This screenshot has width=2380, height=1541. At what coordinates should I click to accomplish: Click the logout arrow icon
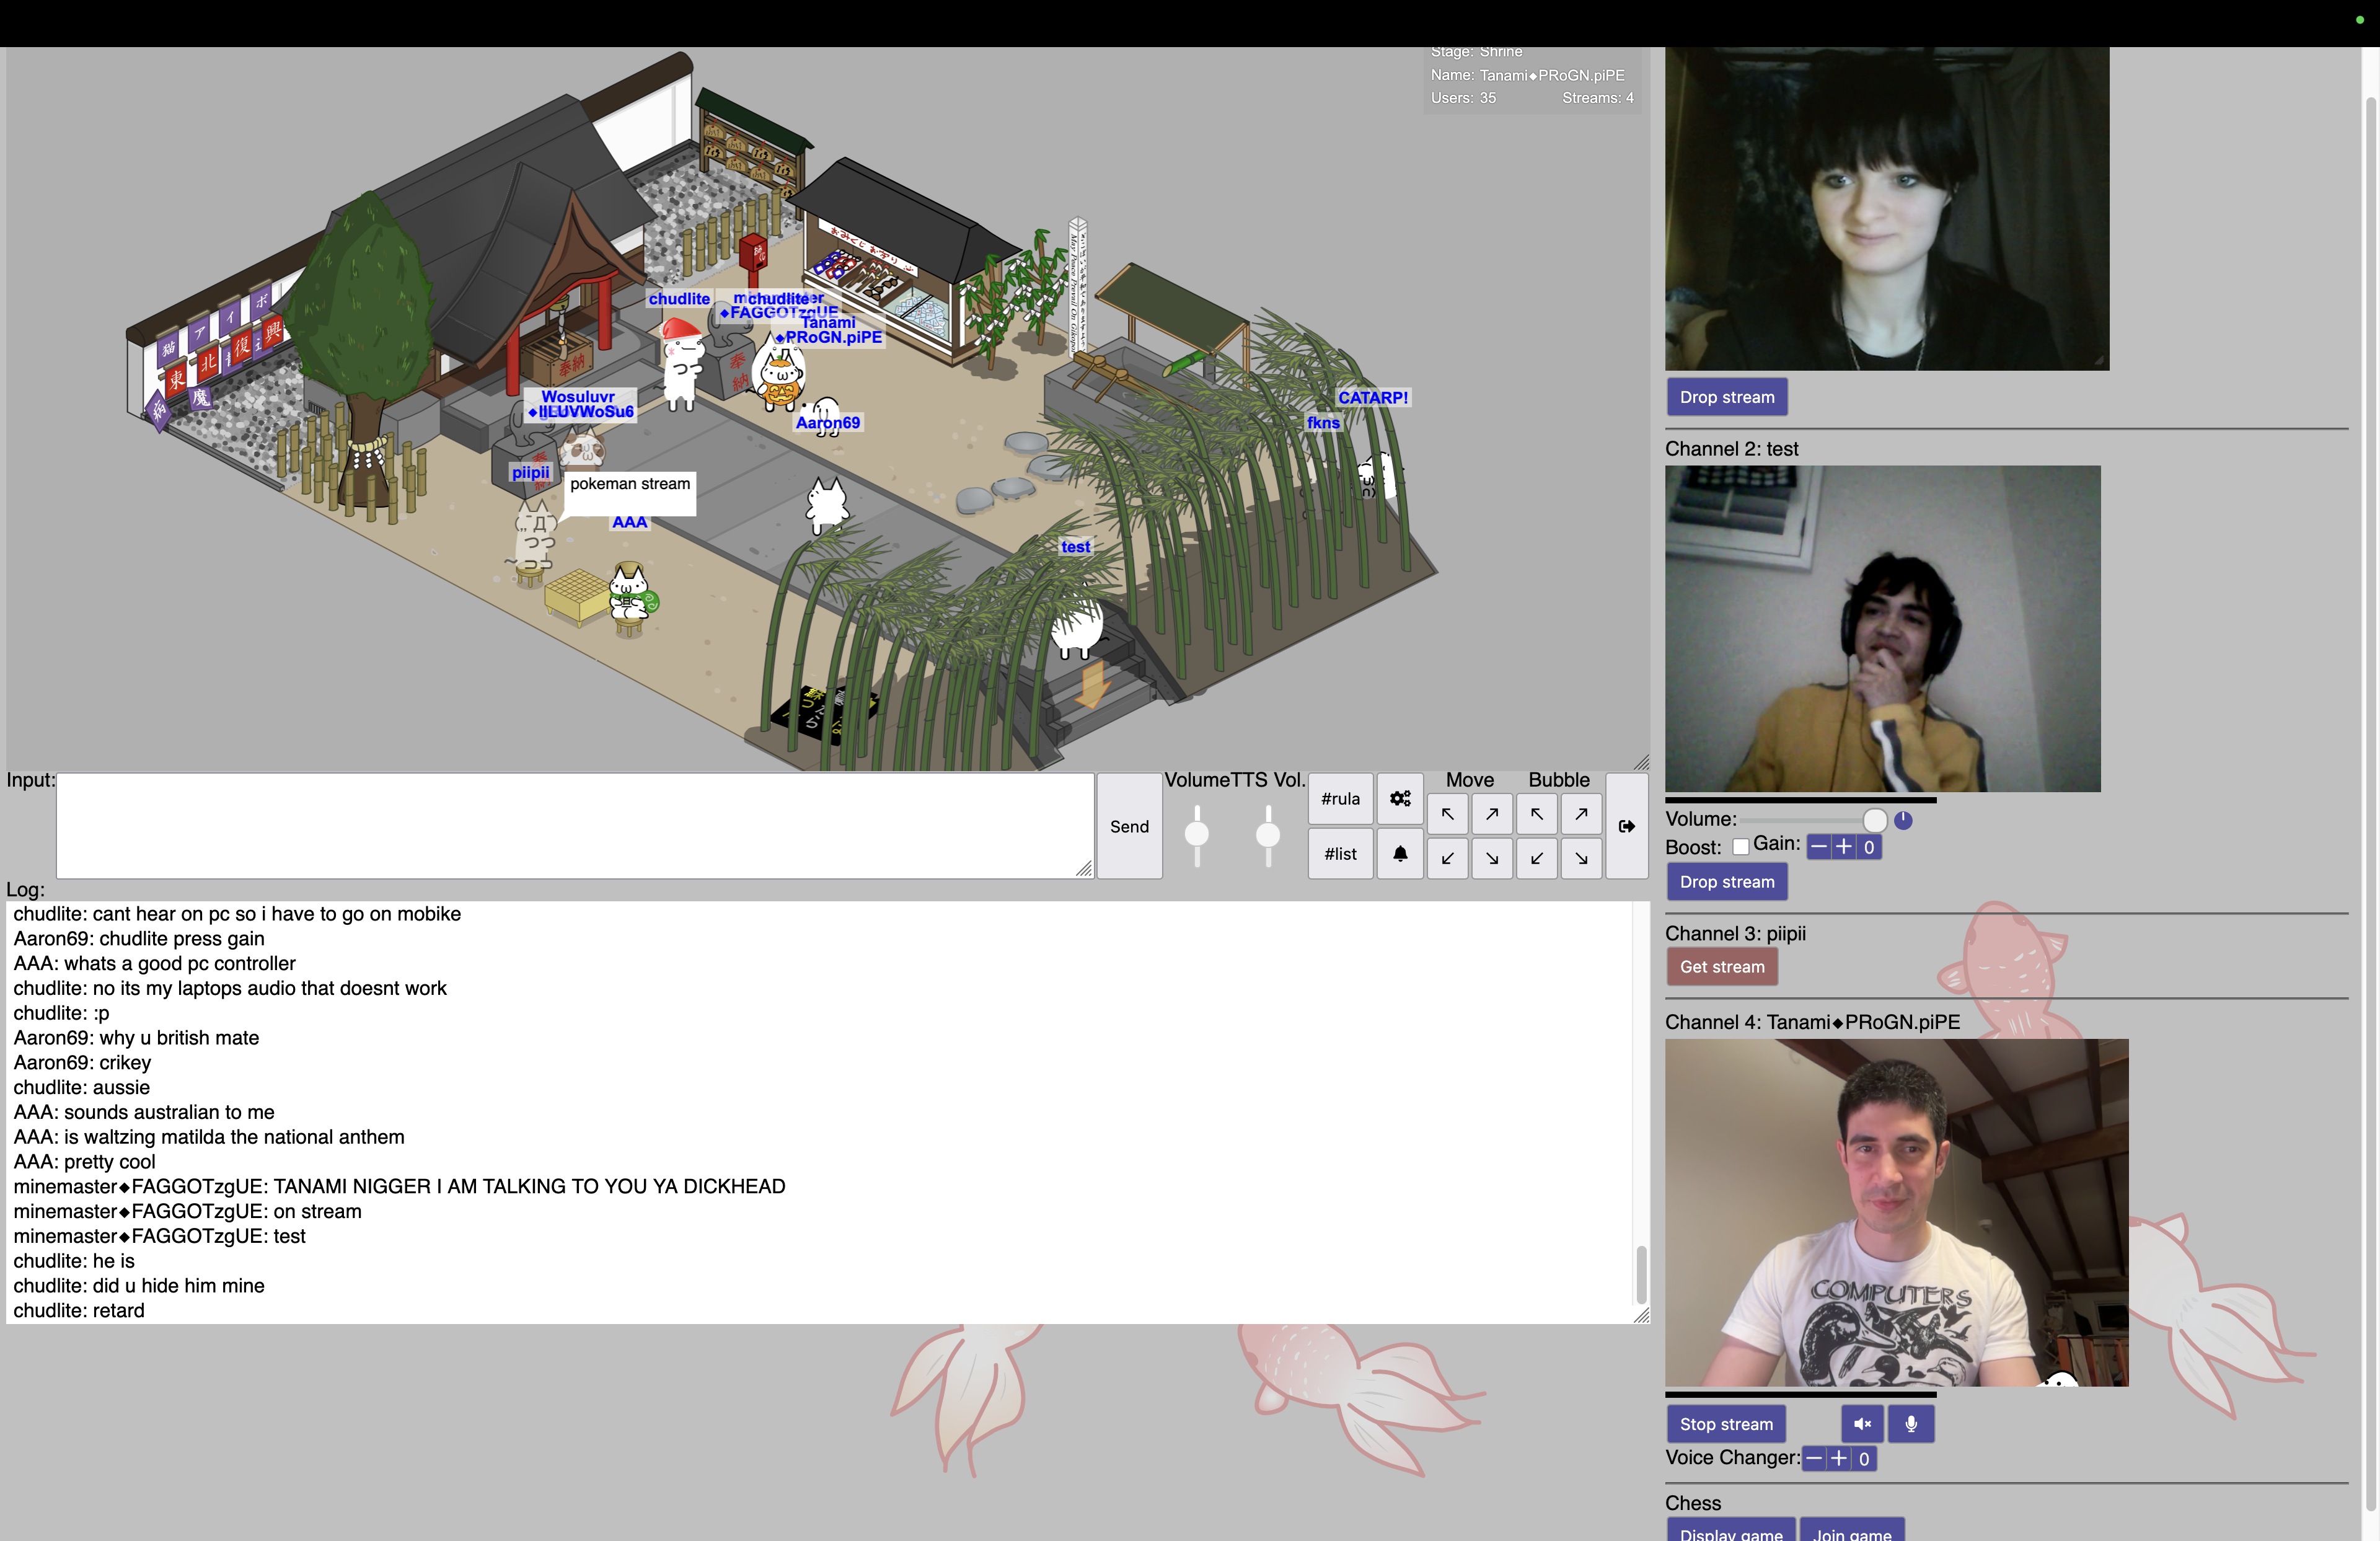click(x=1626, y=826)
